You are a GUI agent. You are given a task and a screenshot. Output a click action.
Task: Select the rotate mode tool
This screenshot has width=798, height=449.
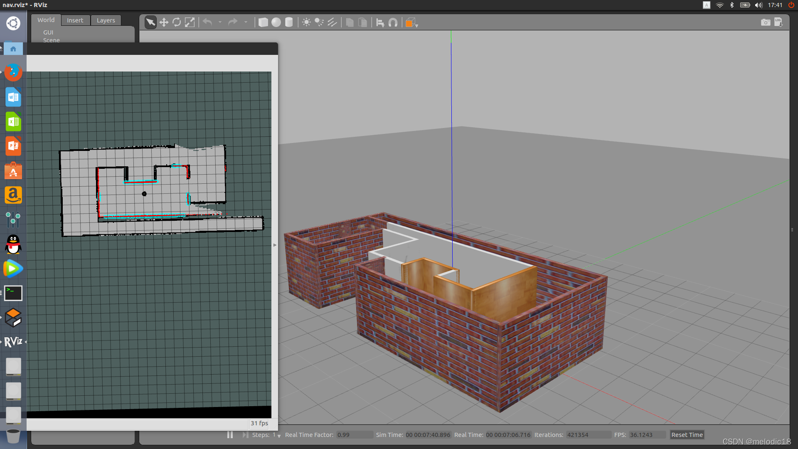coord(177,22)
